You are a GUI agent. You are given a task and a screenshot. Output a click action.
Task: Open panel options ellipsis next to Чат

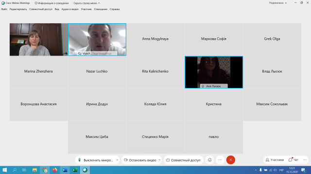(x=305, y=160)
